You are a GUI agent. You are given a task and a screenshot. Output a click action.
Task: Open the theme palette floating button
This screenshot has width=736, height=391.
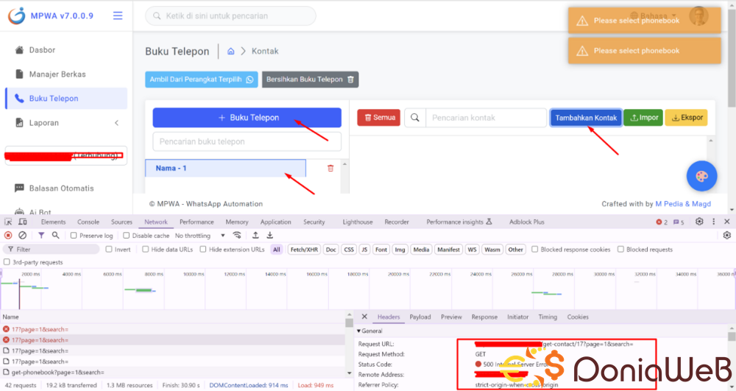(701, 176)
